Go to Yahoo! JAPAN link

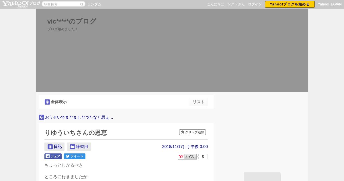tap(330, 4)
